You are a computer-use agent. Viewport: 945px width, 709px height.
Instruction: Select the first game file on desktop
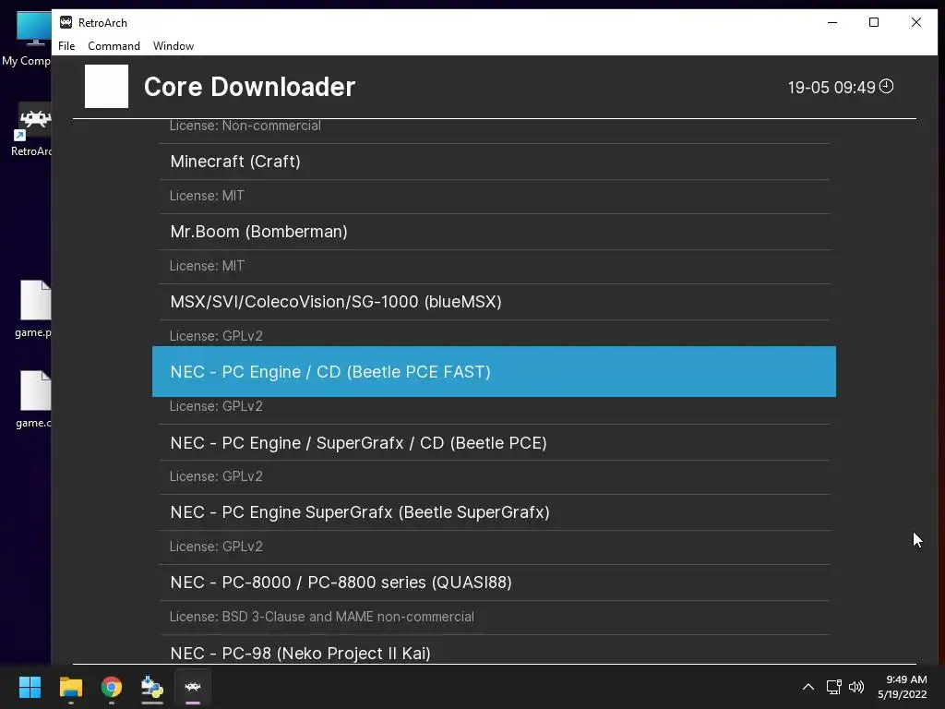tap(34, 308)
